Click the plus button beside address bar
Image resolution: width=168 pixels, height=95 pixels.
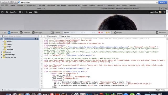pos(16,2)
